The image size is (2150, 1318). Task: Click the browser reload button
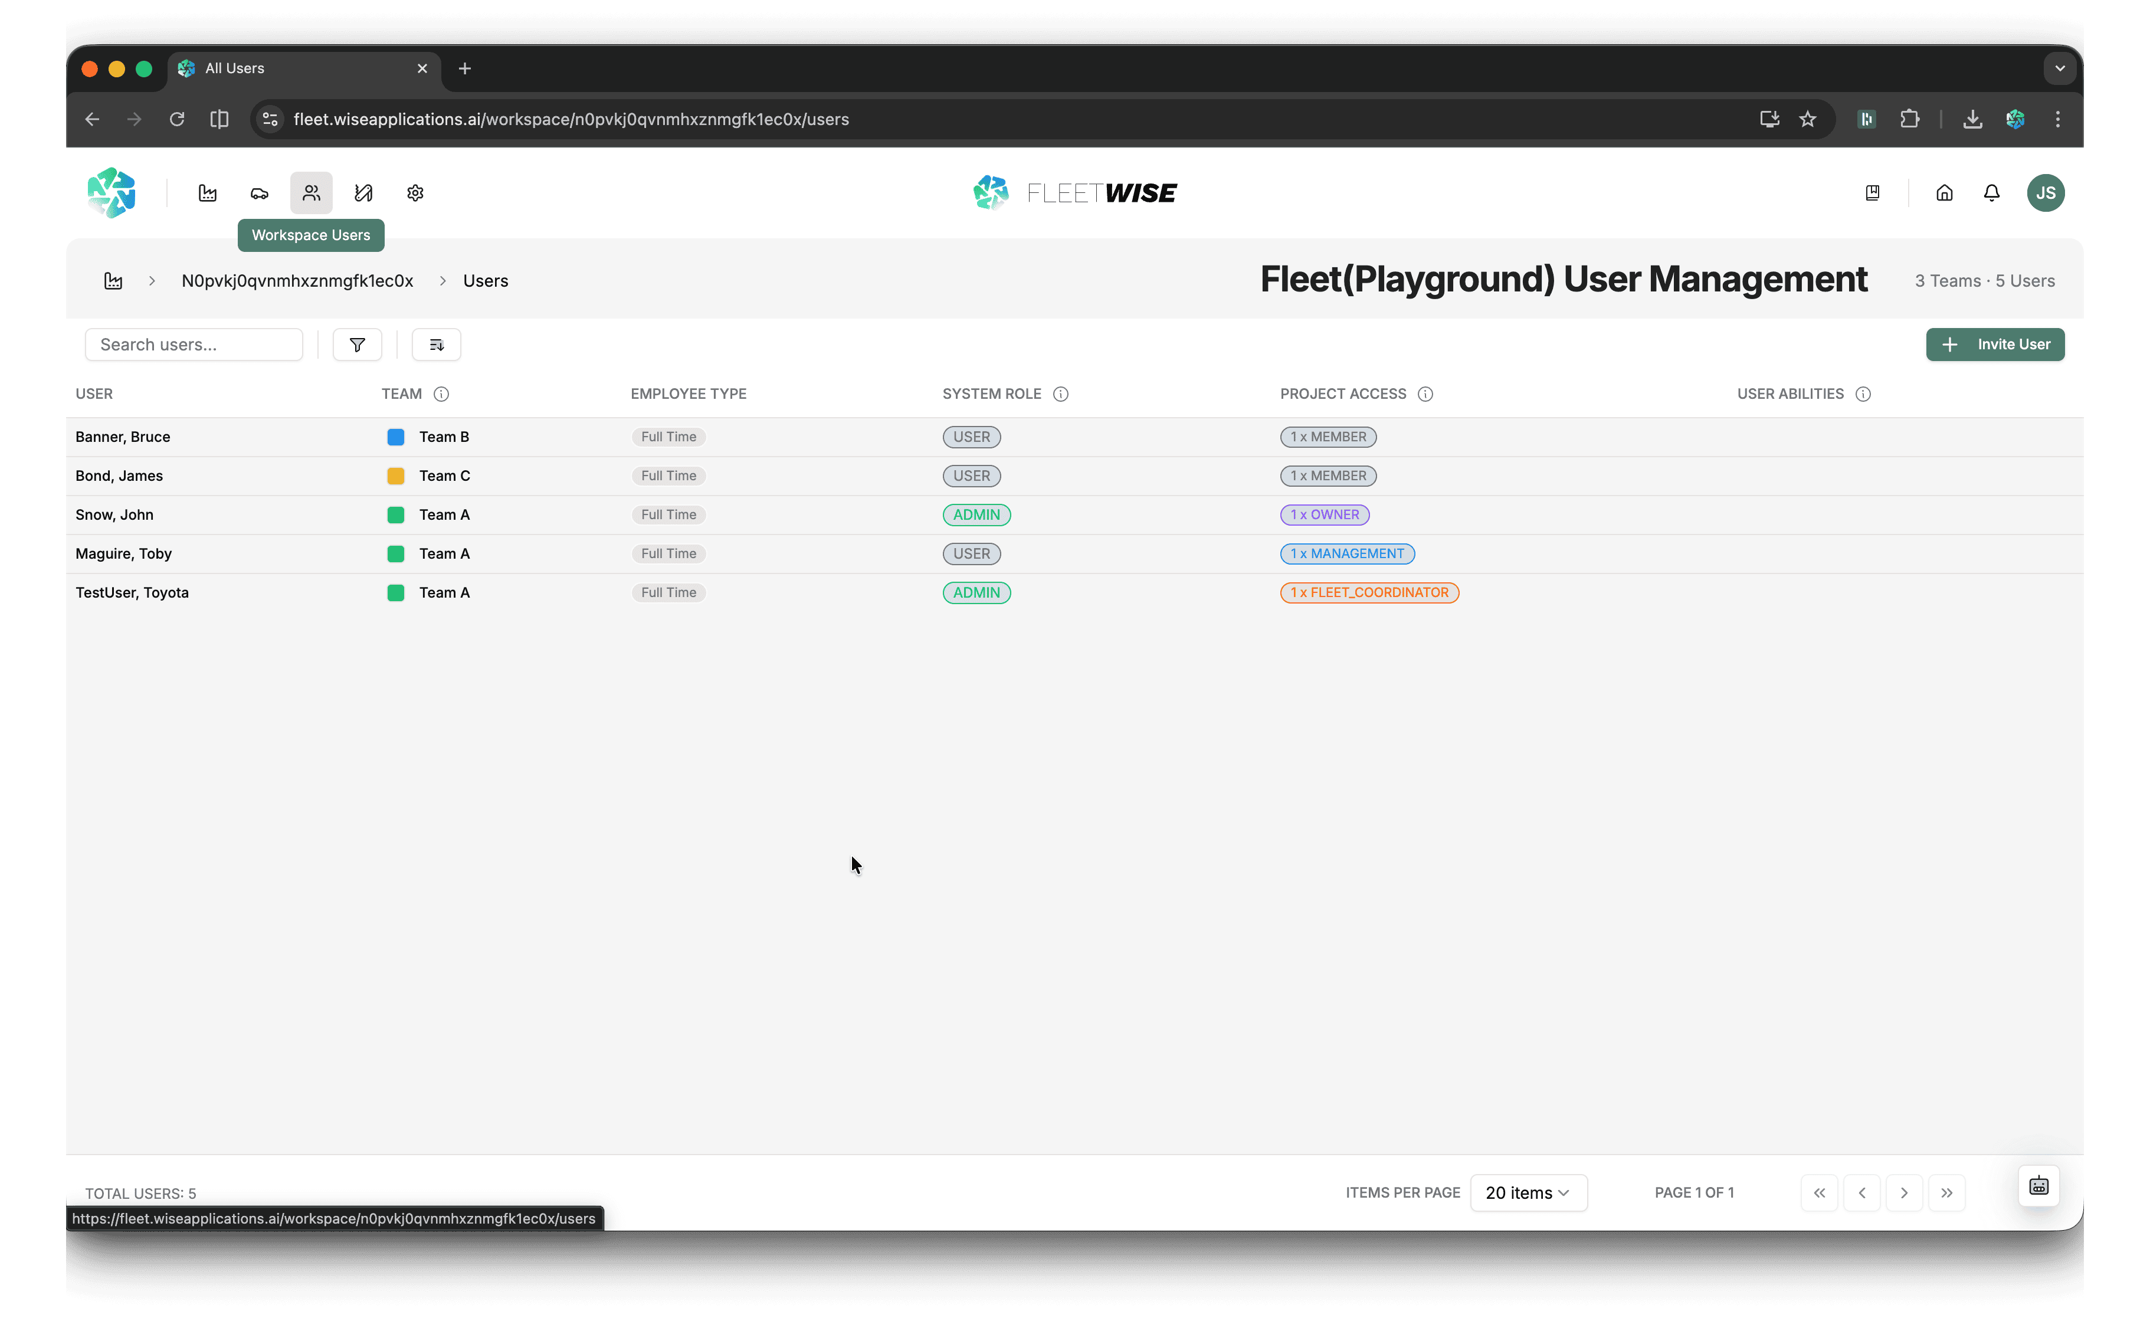pos(177,119)
